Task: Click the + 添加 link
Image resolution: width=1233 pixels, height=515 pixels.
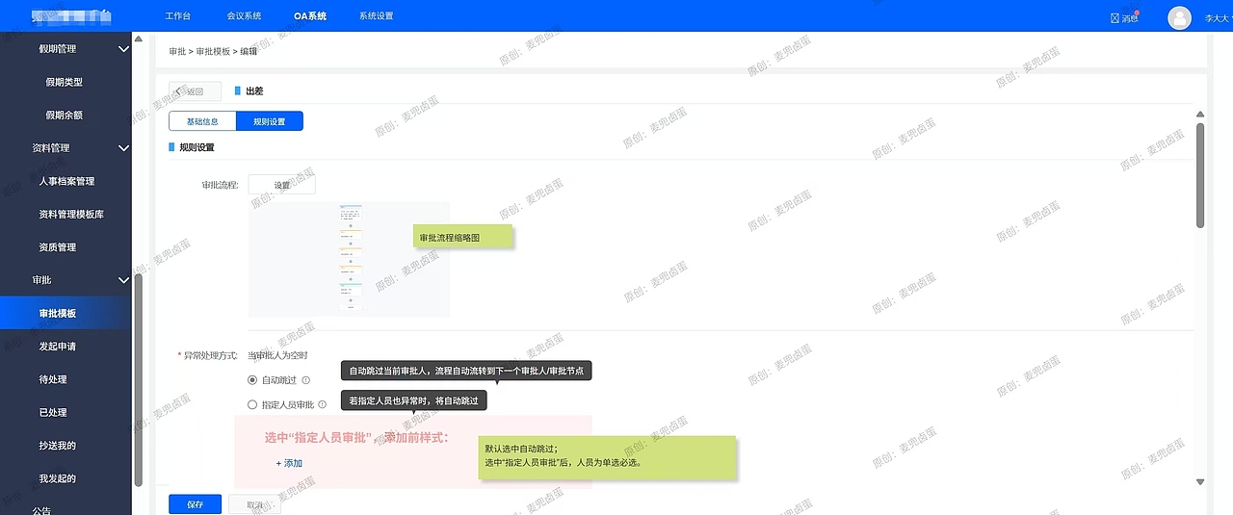Action: coord(289,463)
